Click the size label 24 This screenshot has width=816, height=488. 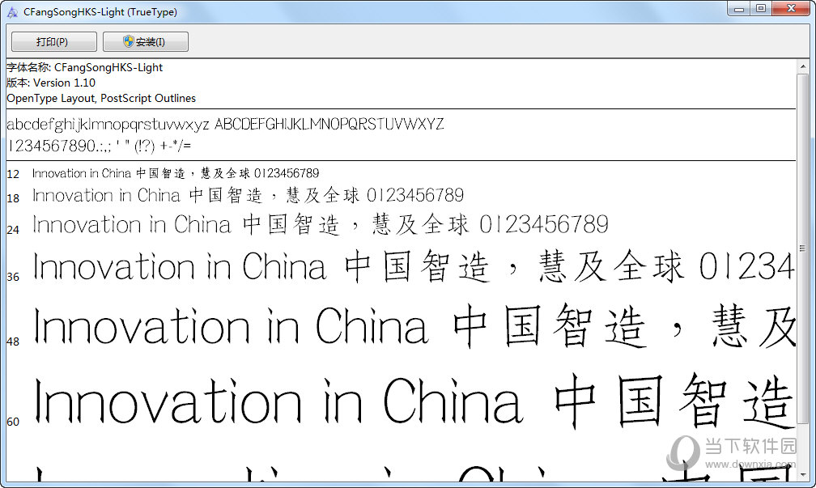[x=13, y=230]
